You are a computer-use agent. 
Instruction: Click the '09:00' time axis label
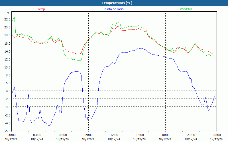click(x=88, y=135)
